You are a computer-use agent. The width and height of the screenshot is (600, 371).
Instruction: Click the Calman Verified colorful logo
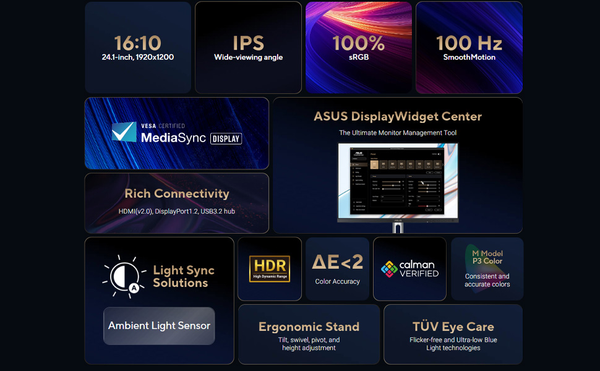(x=390, y=269)
